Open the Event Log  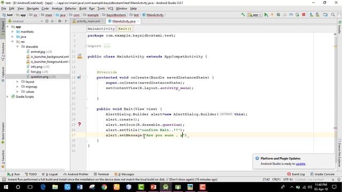296,174
